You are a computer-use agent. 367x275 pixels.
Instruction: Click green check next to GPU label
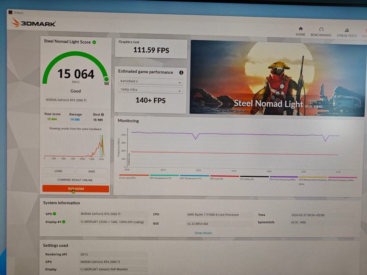pos(54,214)
